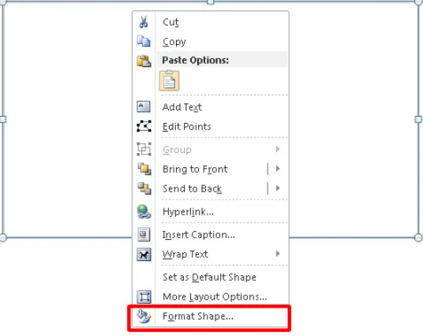Expand the Group submenu arrow
423x336 pixels.
278,149
